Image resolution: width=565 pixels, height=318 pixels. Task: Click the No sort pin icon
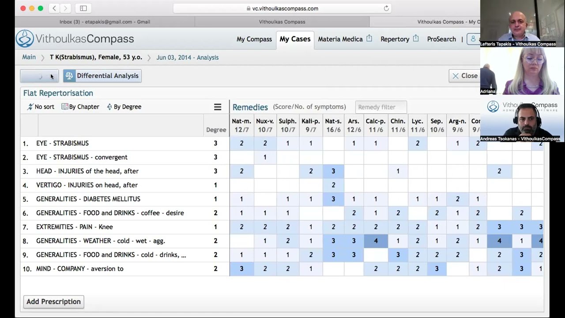(x=30, y=107)
